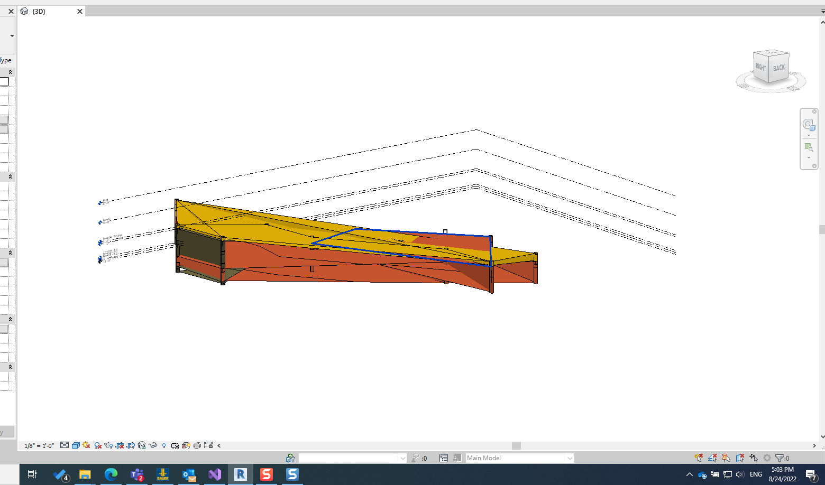The width and height of the screenshot is (825, 485).
Task: Toggle Show Analytical Model icon
Action: tap(186, 445)
